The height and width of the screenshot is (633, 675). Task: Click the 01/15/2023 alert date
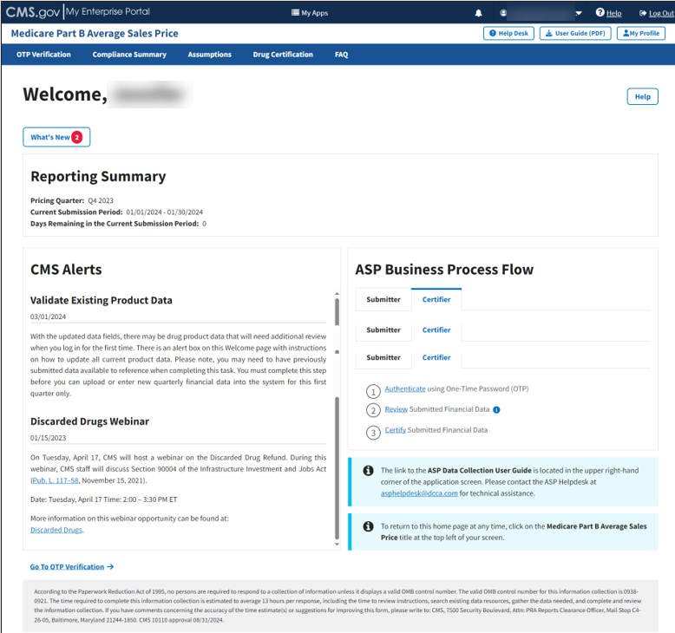pyautogui.click(x=49, y=438)
